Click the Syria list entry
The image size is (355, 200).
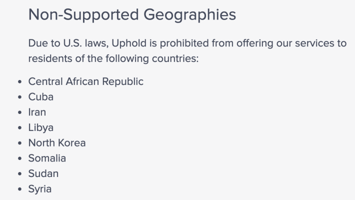pyautogui.click(x=40, y=189)
